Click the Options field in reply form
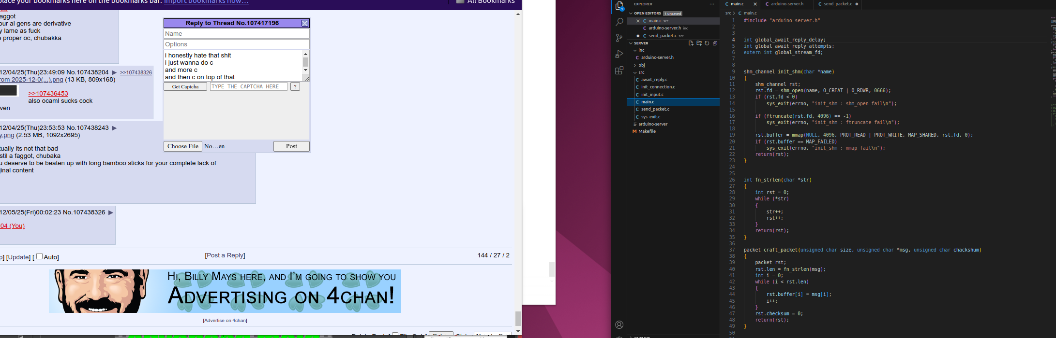This screenshot has width=1056, height=338. click(237, 44)
